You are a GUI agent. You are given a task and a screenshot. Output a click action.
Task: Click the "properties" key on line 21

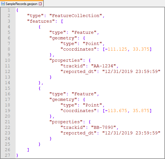pos(66,122)
